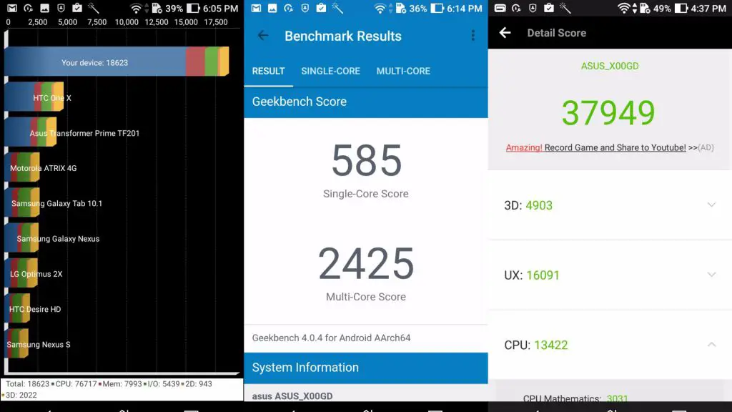Tap the battery icon showing 39%
This screenshot has width=732, height=412.
(x=193, y=9)
